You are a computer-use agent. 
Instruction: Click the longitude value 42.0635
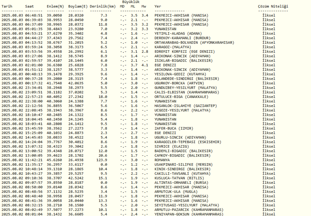(x=76, y=83)
